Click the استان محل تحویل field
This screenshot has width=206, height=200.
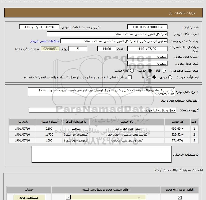coord(147,56)
